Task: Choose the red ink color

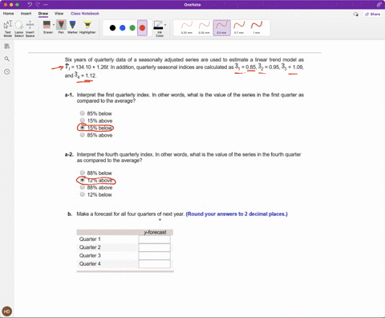Action: [142, 28]
